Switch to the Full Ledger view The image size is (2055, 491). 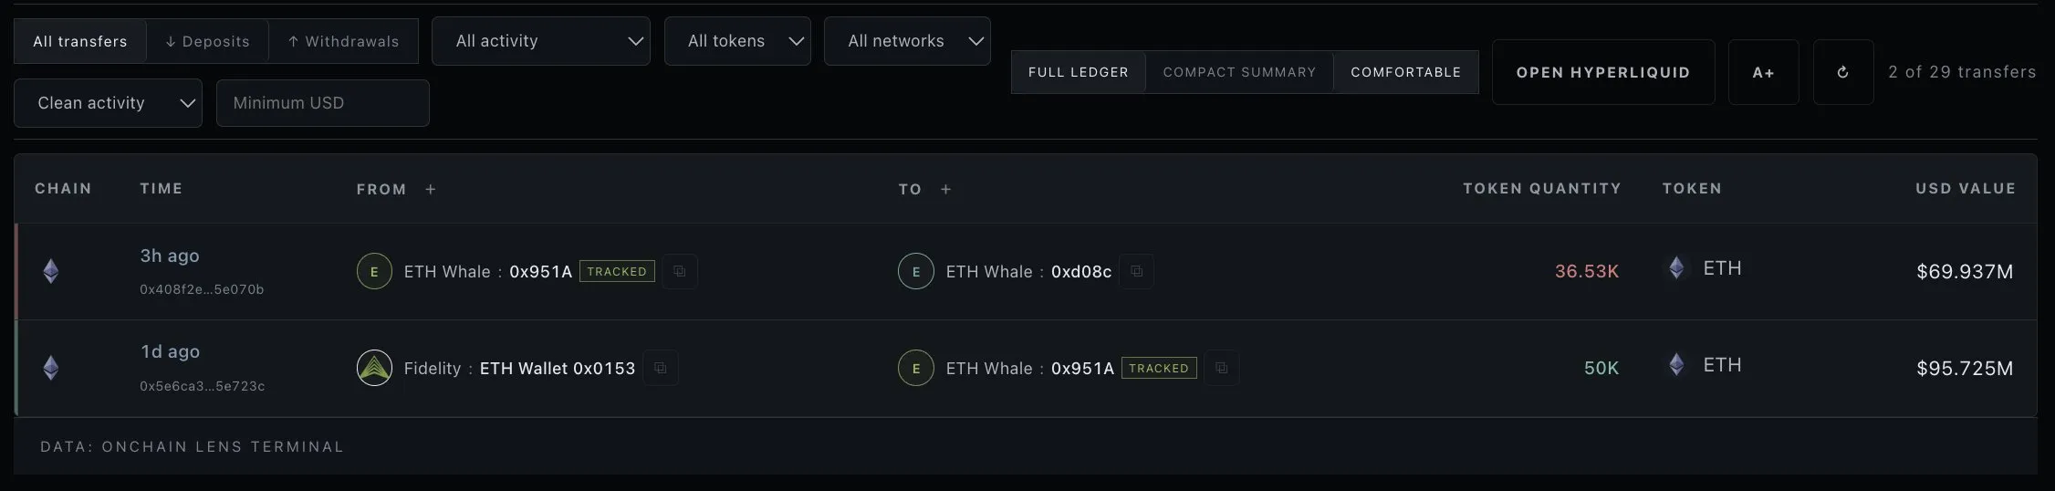(x=1078, y=72)
